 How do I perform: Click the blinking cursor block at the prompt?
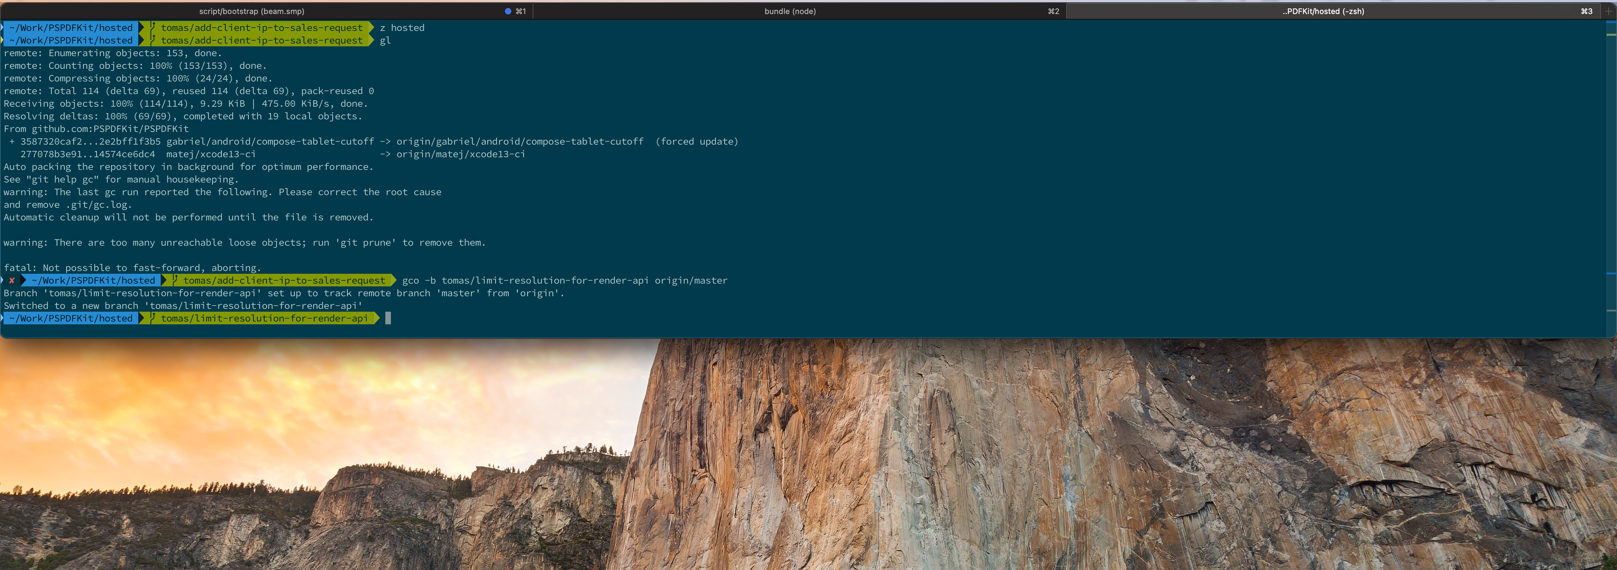tap(388, 318)
